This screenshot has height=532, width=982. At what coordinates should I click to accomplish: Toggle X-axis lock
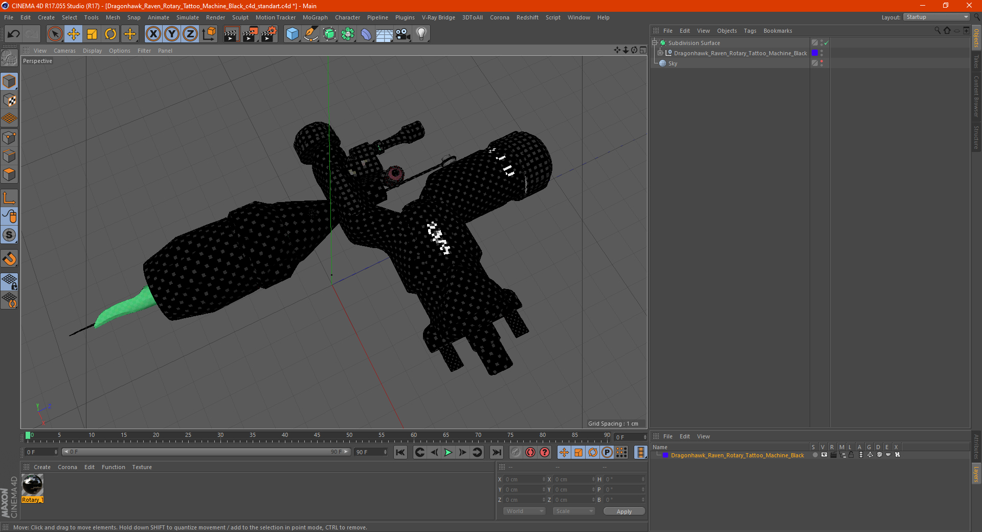pyautogui.click(x=153, y=34)
